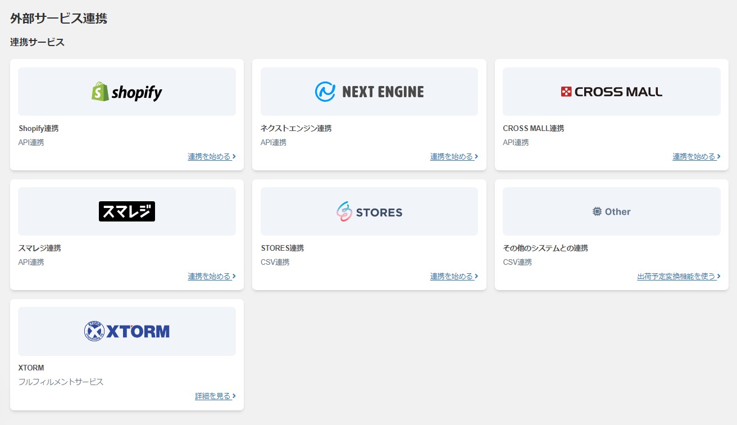This screenshot has height=425, width=737.
Task: Click API連携 label under スマレジ連携
Action: (31, 262)
